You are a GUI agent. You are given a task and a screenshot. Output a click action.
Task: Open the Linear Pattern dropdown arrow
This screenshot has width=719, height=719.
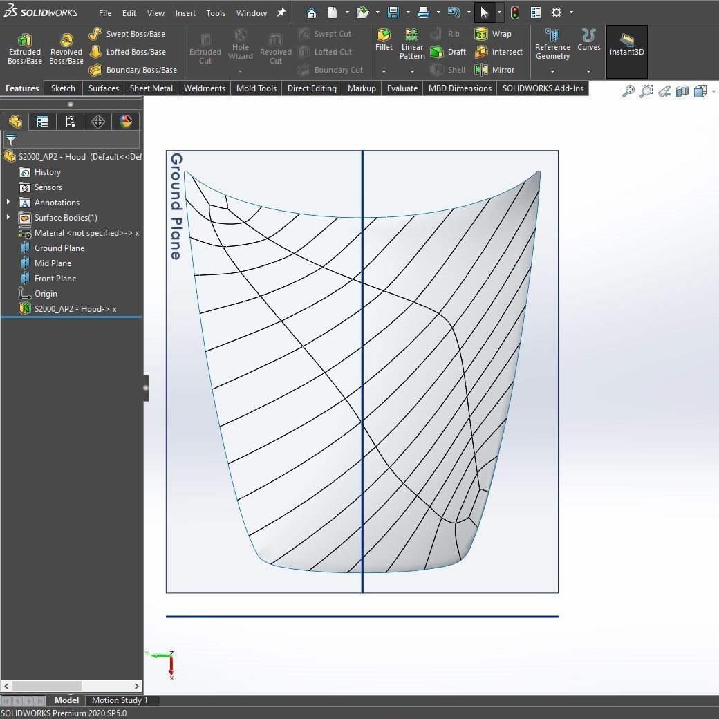(412, 71)
